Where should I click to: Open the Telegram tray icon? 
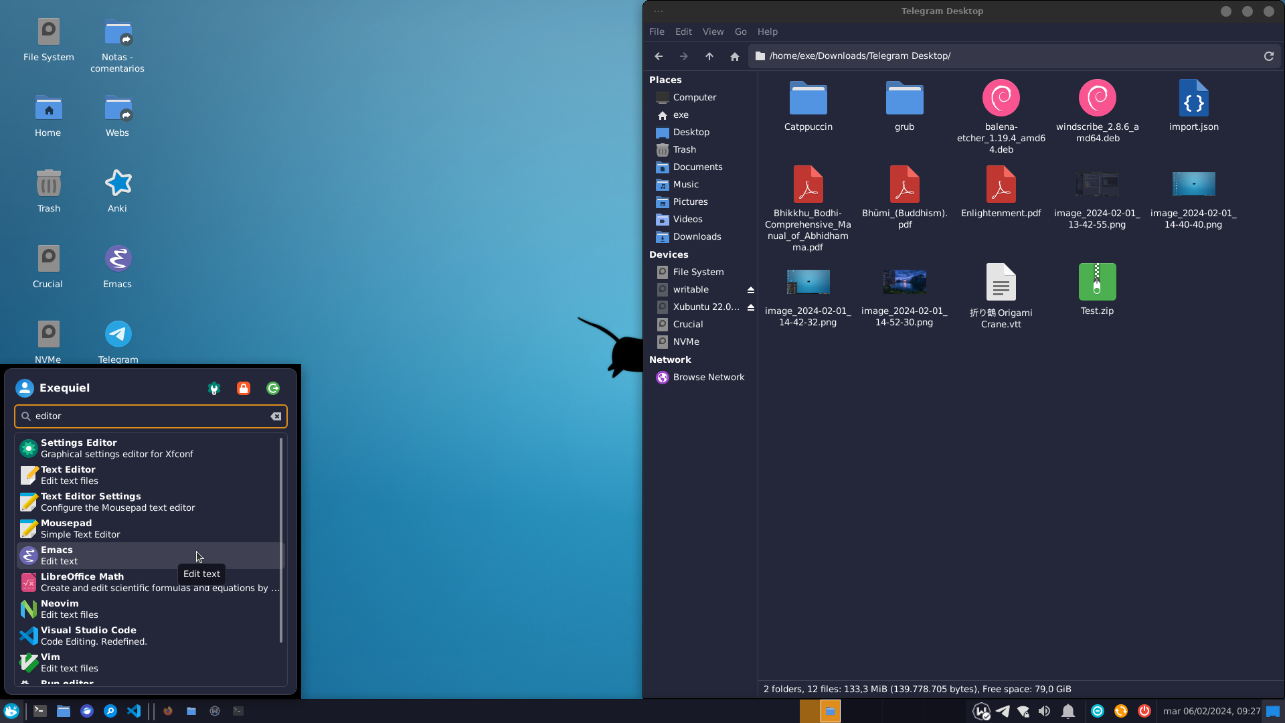1003,711
